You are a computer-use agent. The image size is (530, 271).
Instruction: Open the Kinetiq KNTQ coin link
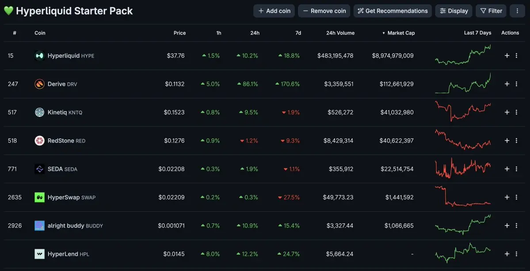(65, 112)
